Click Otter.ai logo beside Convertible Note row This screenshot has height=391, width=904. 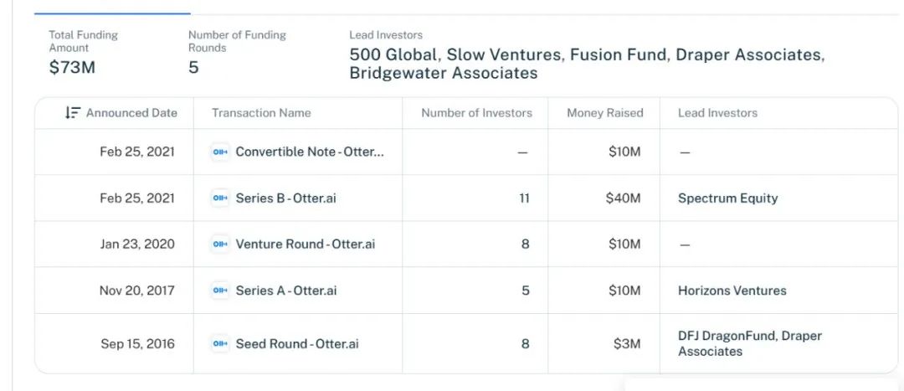(x=220, y=152)
